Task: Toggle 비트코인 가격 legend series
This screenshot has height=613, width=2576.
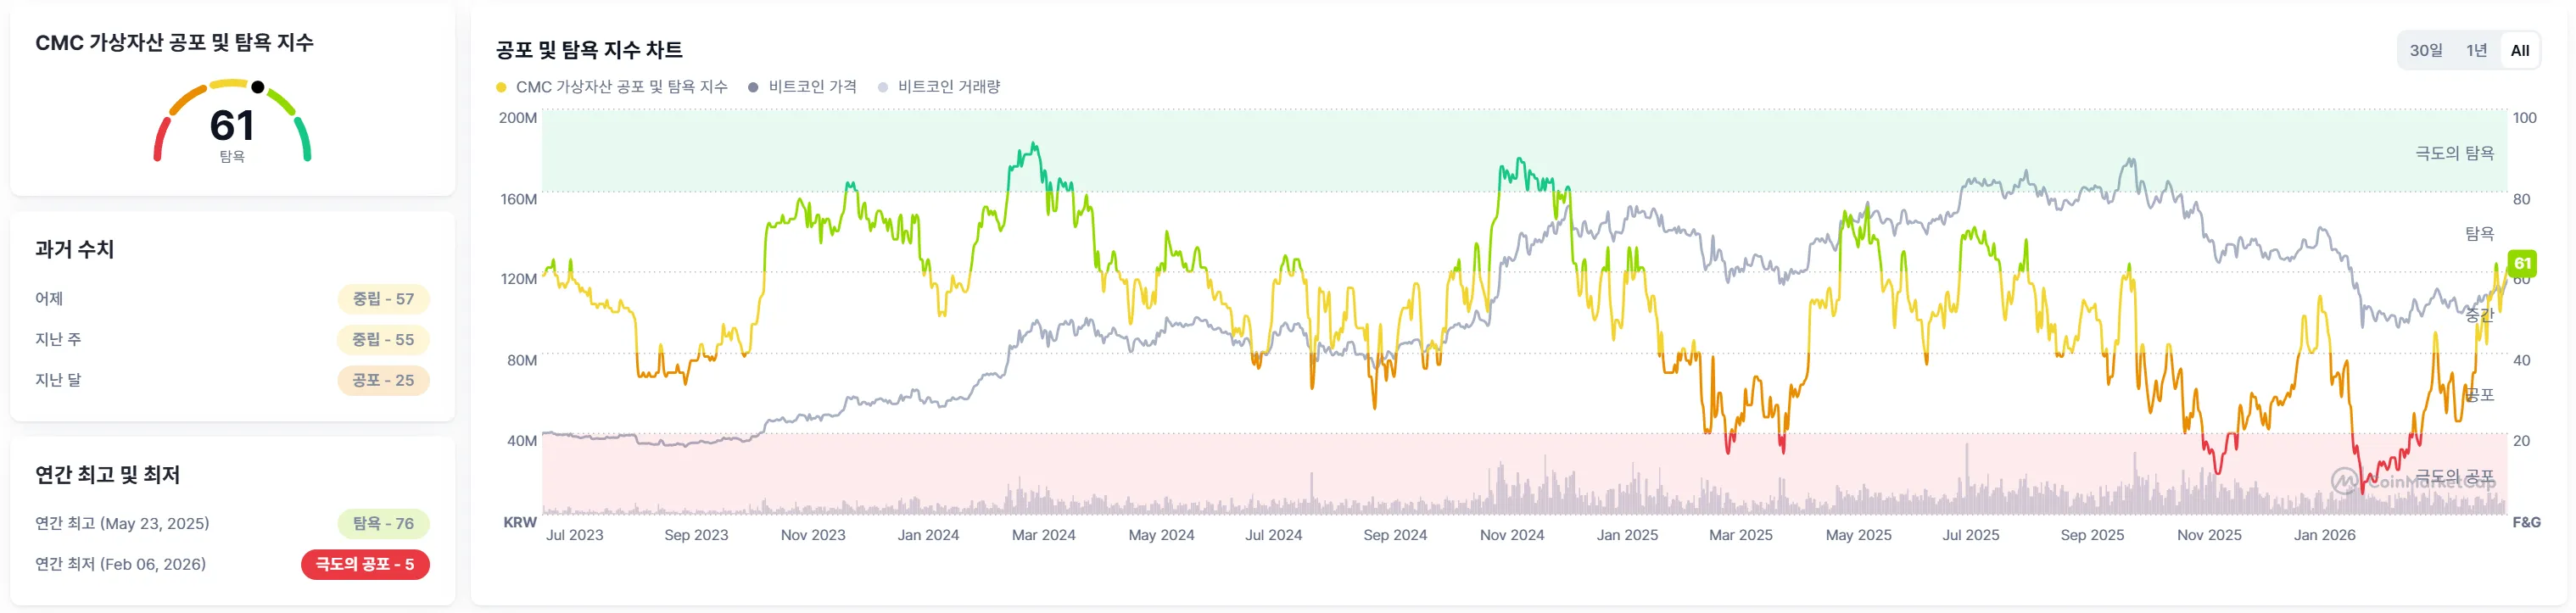Action: [x=812, y=87]
